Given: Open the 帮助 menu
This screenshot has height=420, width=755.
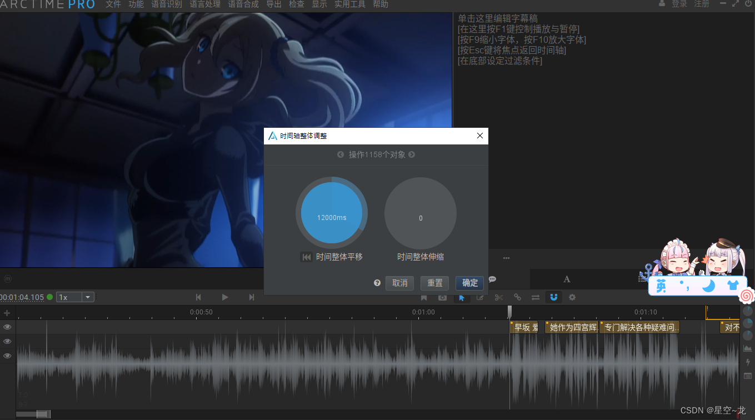Looking at the screenshot, I should coord(381,4).
